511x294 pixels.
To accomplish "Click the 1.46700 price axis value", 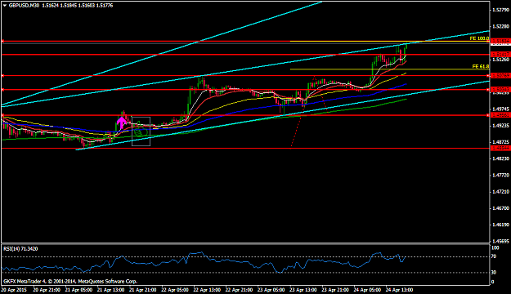I will tap(501, 208).
